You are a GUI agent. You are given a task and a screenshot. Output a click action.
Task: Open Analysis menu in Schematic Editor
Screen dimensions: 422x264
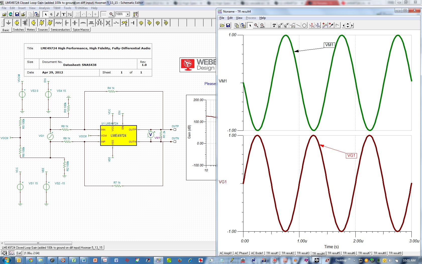[x=44, y=8]
